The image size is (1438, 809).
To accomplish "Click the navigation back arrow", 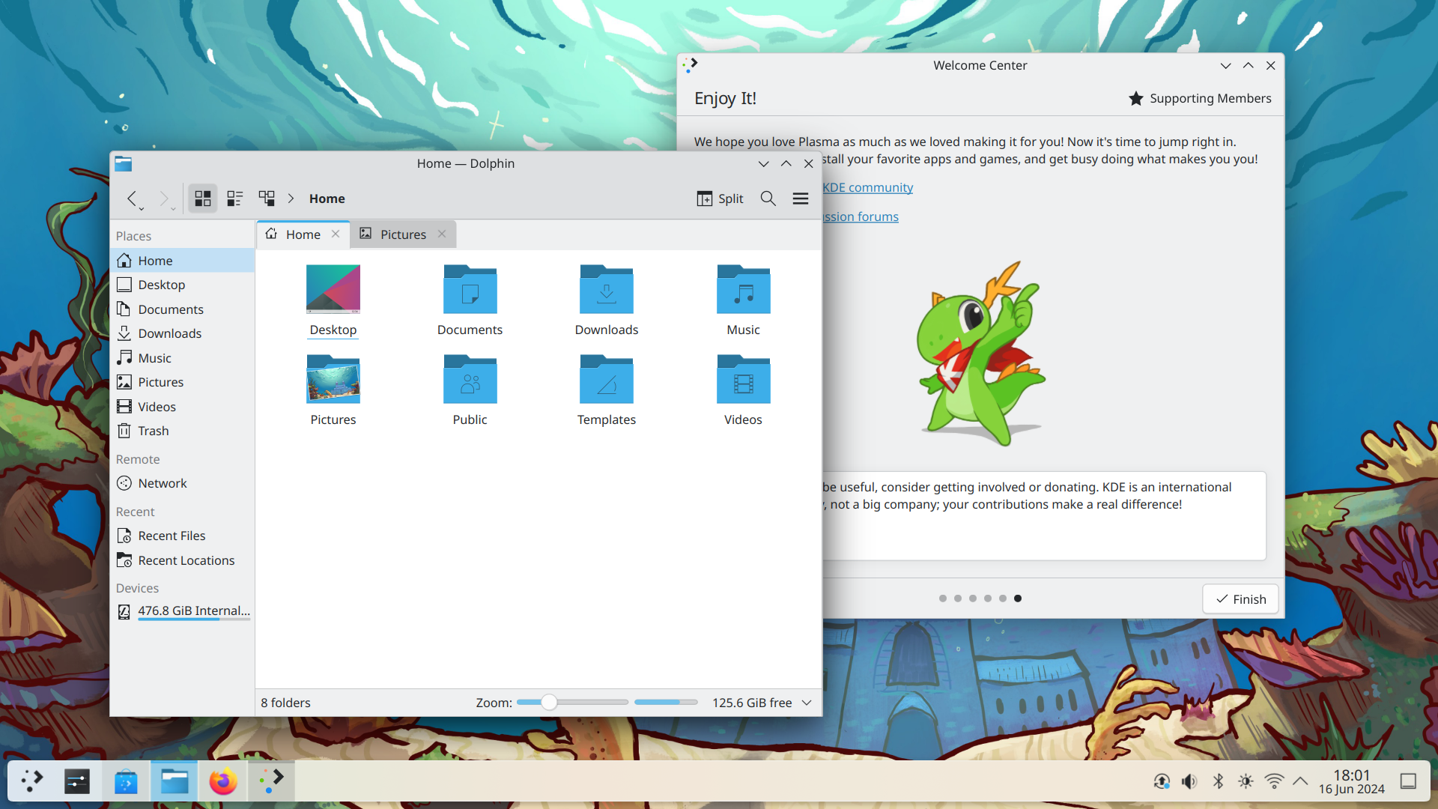I will (133, 198).
